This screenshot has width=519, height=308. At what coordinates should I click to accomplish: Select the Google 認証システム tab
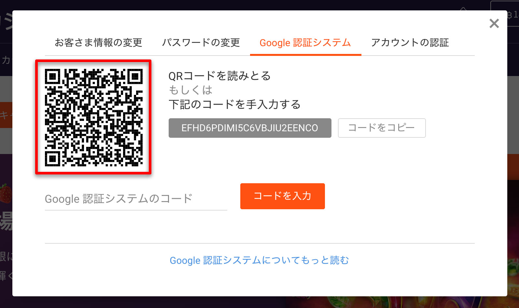coord(305,43)
